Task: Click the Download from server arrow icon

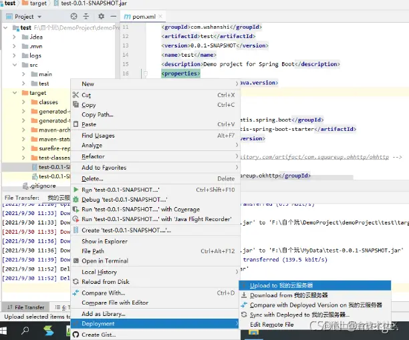Action: (244, 295)
